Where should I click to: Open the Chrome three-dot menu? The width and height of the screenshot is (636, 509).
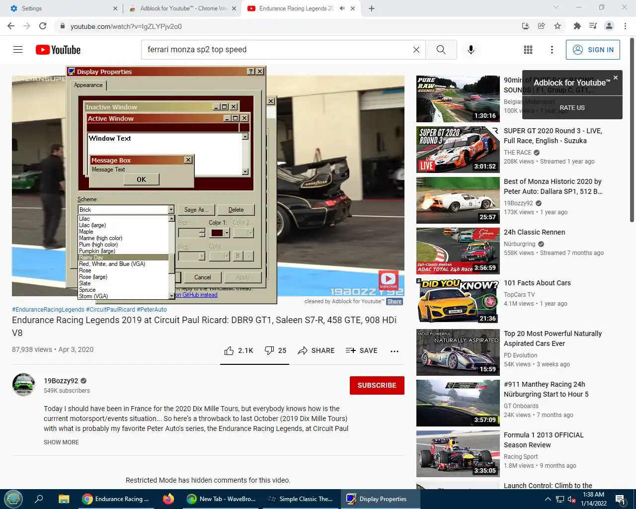coord(625,26)
